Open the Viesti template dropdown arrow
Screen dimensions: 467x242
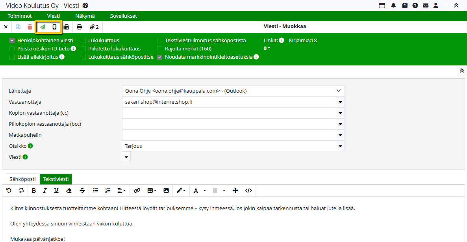click(x=126, y=157)
